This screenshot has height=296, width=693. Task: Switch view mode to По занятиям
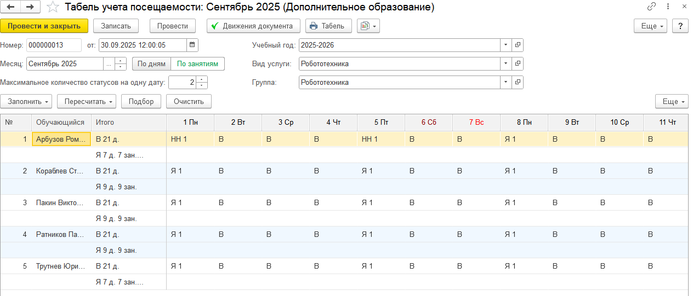coord(197,63)
